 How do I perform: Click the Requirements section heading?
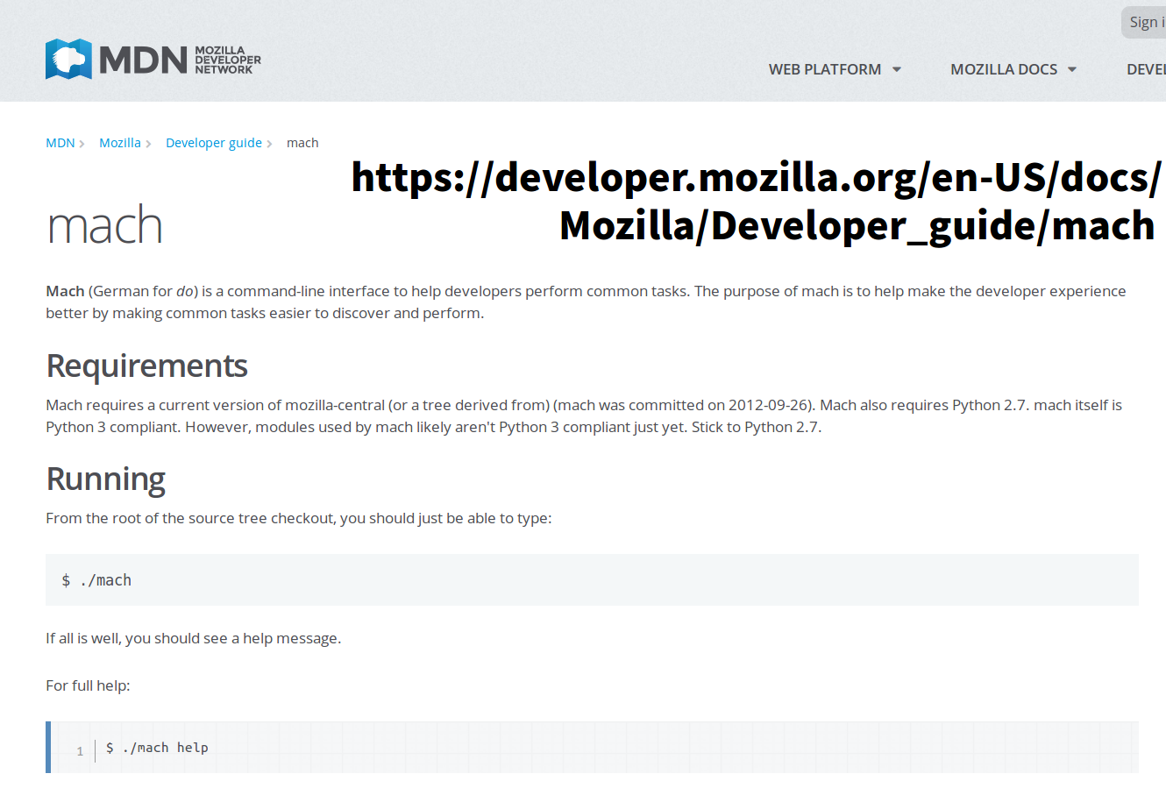coord(147,366)
